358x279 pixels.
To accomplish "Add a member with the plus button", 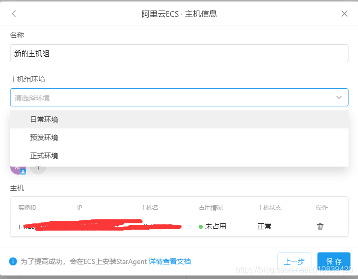I will [x=38, y=169].
